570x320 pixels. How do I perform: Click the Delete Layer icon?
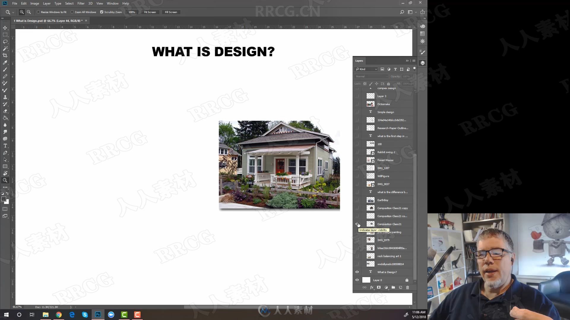(x=408, y=288)
